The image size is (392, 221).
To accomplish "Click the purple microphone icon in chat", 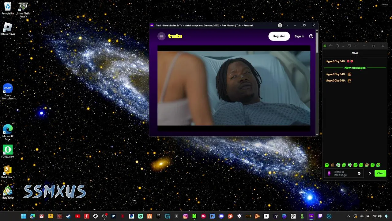I will (x=329, y=173).
